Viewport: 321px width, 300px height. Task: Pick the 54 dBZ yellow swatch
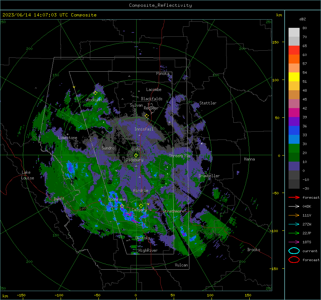[x=294, y=77]
